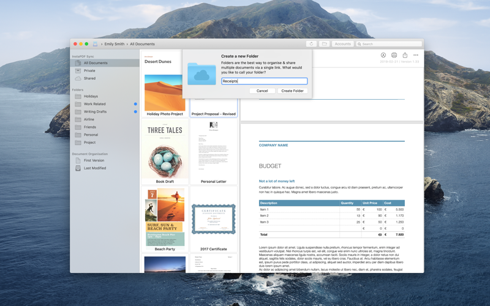Click the refresh sync icon in toolbar
The width and height of the screenshot is (490, 306).
click(x=311, y=44)
